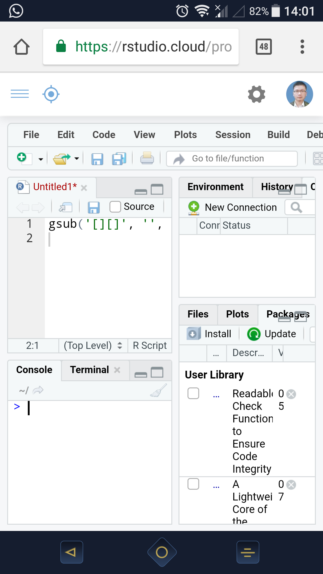Screen dimensions: 323x574
Task: Open the workspace panes grid icon
Action: click(318, 158)
